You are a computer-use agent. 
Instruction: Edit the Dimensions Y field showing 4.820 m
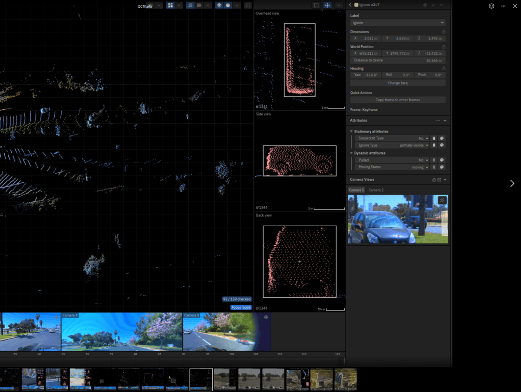(x=398, y=39)
